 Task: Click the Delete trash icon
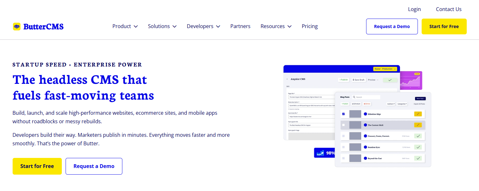365,104
